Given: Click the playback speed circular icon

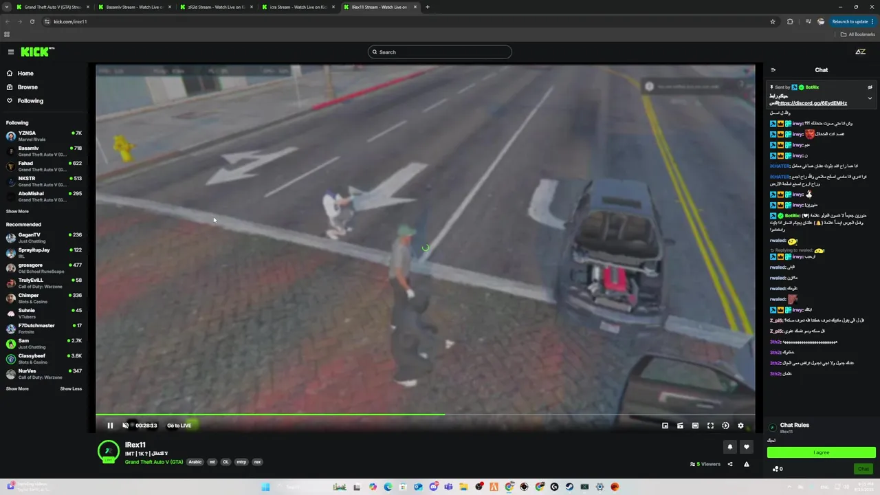Looking at the screenshot, I should coord(725,426).
